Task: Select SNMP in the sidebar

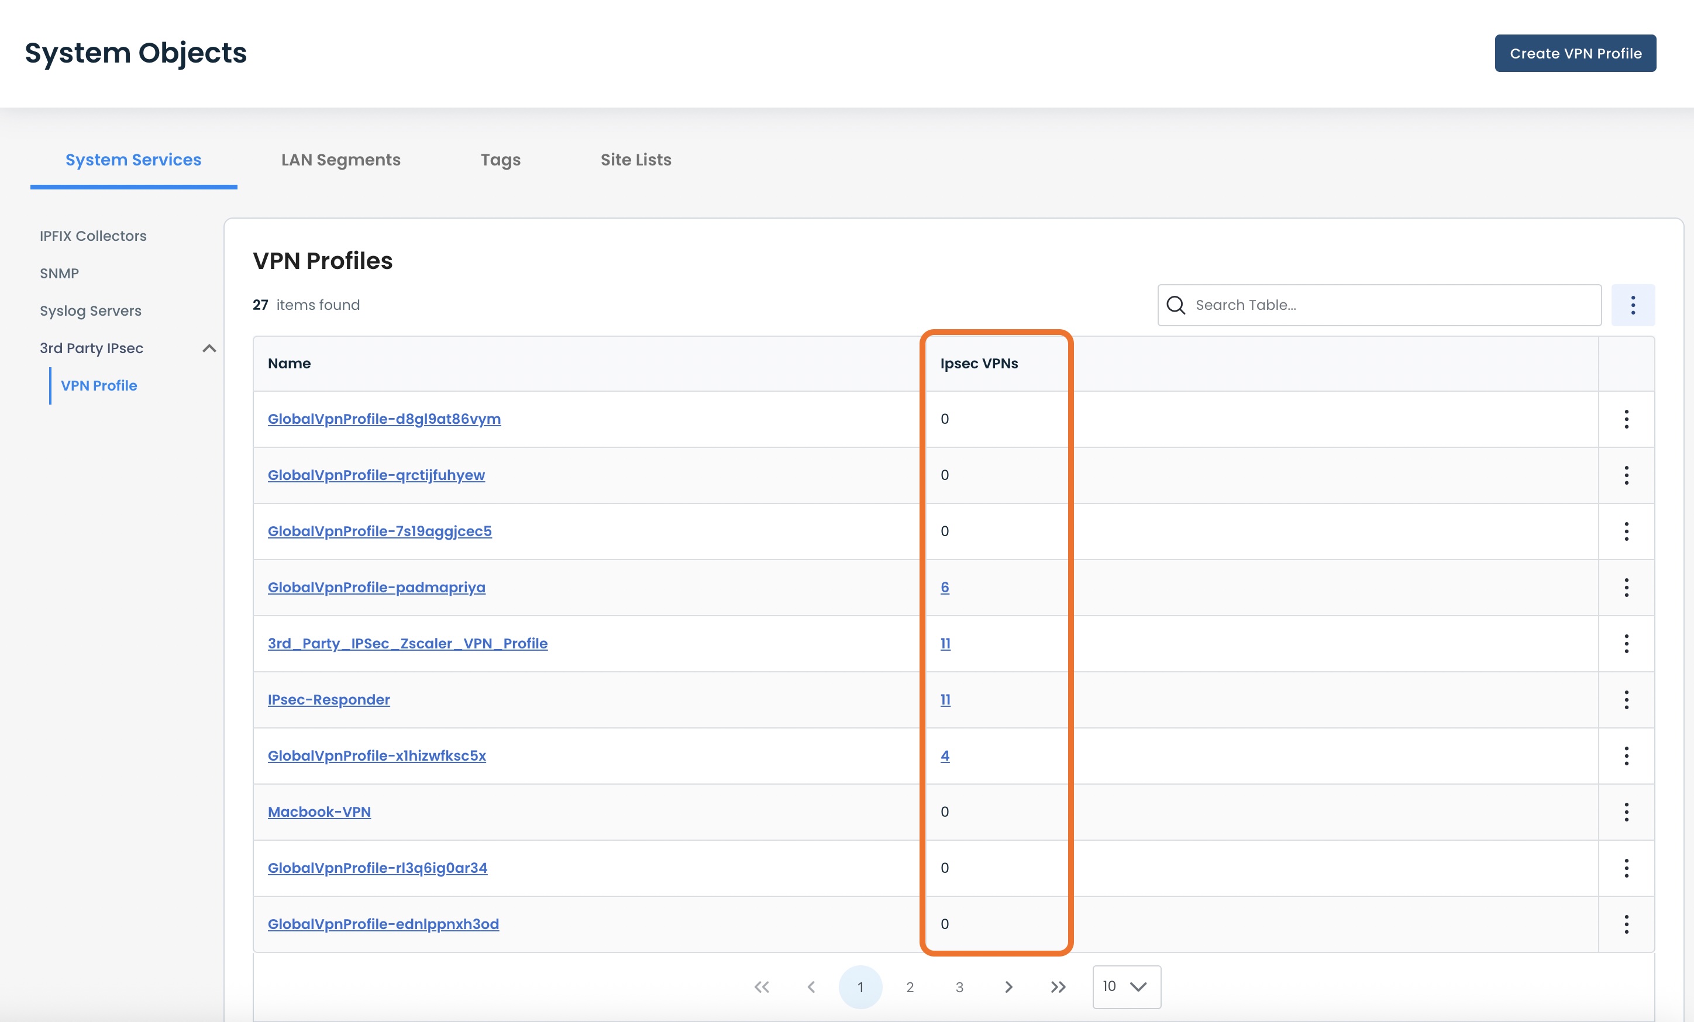Action: pyautogui.click(x=59, y=274)
